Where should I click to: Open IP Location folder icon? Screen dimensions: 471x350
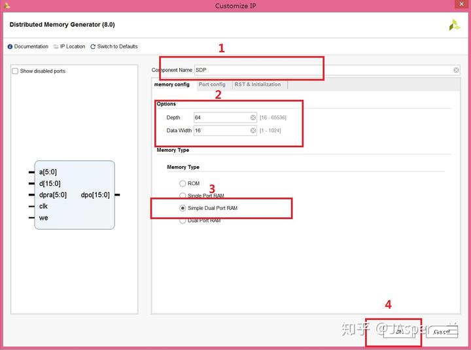[56, 46]
